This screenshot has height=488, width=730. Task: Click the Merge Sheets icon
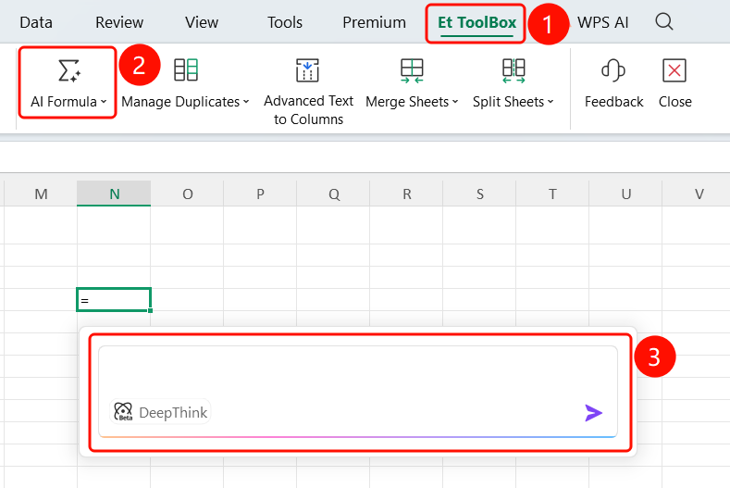(412, 71)
